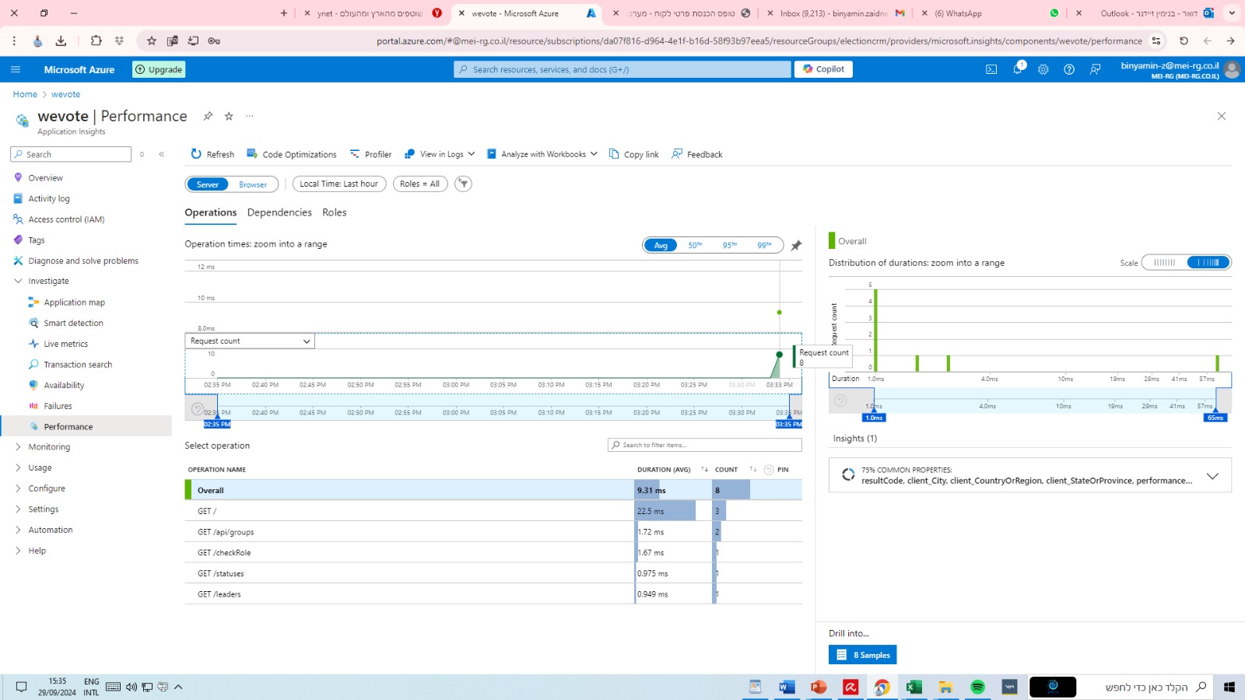Focus the operation filter search box

(704, 445)
